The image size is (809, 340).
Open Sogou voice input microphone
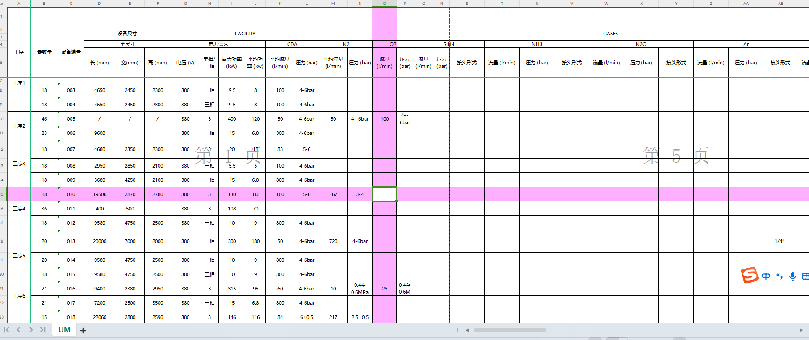[x=792, y=276]
